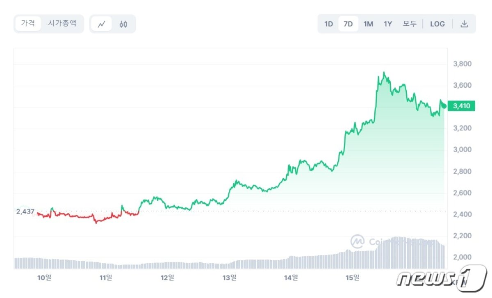Select the 시가총액 (market cap) tab
492x298 pixels.
click(x=62, y=23)
